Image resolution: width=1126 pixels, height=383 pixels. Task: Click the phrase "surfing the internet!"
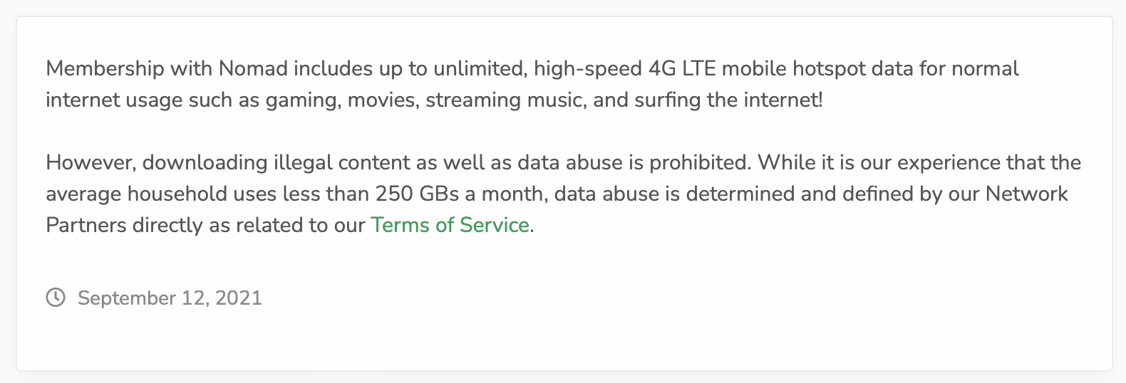coord(728,100)
